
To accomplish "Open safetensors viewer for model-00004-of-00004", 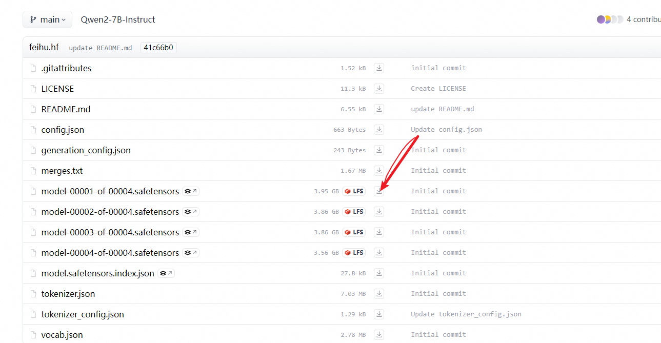I will 191,253.
